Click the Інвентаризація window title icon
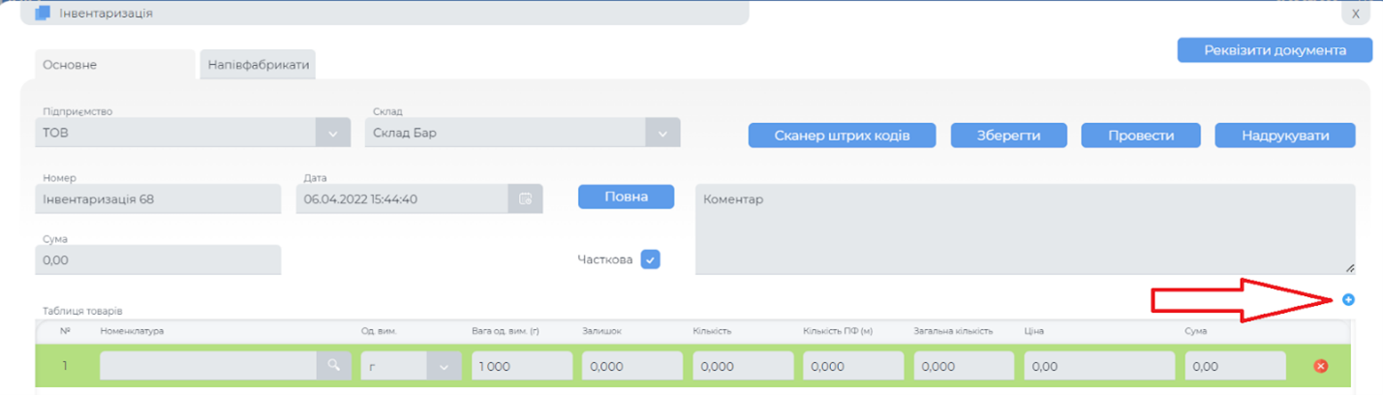This screenshot has height=395, width=1383. tap(43, 14)
